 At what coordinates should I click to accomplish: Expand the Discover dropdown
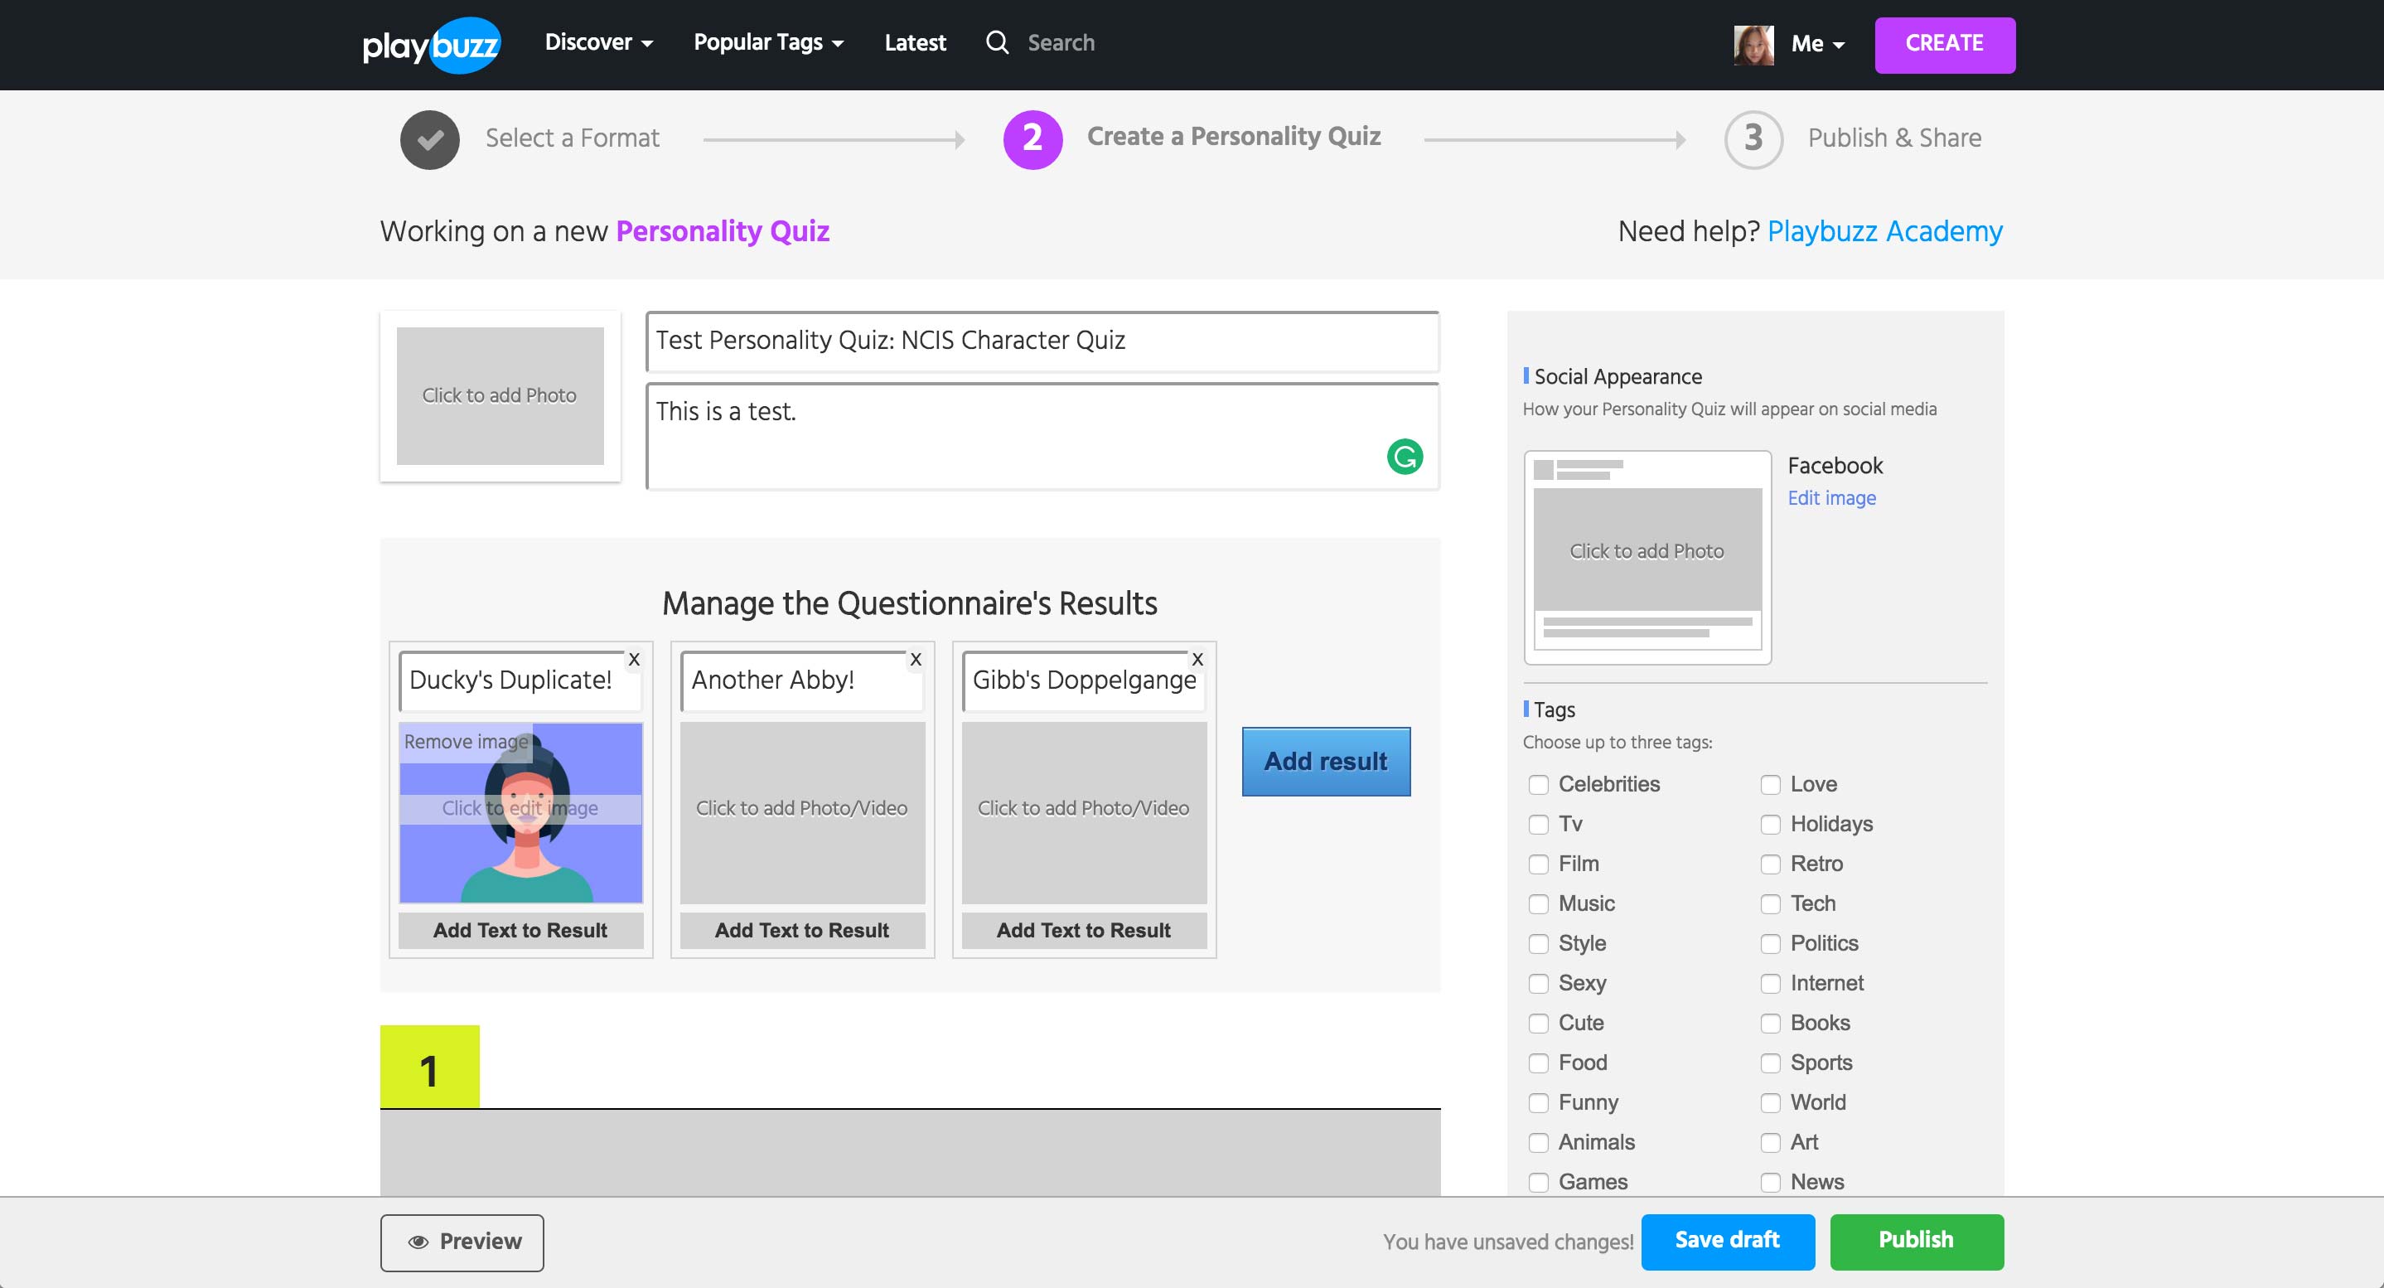coord(599,42)
